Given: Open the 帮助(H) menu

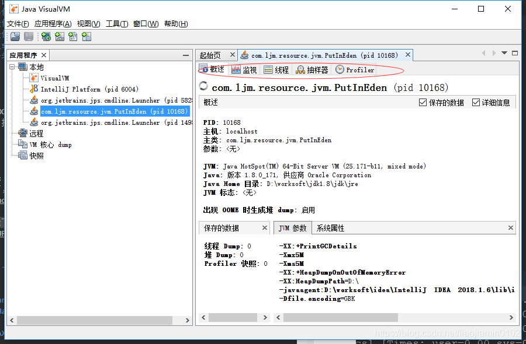Looking at the screenshot, I should [x=176, y=24].
